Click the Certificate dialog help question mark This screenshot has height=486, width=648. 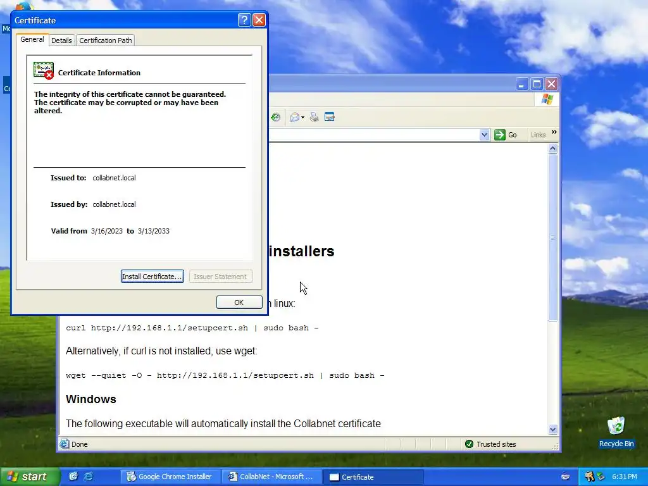tap(244, 20)
